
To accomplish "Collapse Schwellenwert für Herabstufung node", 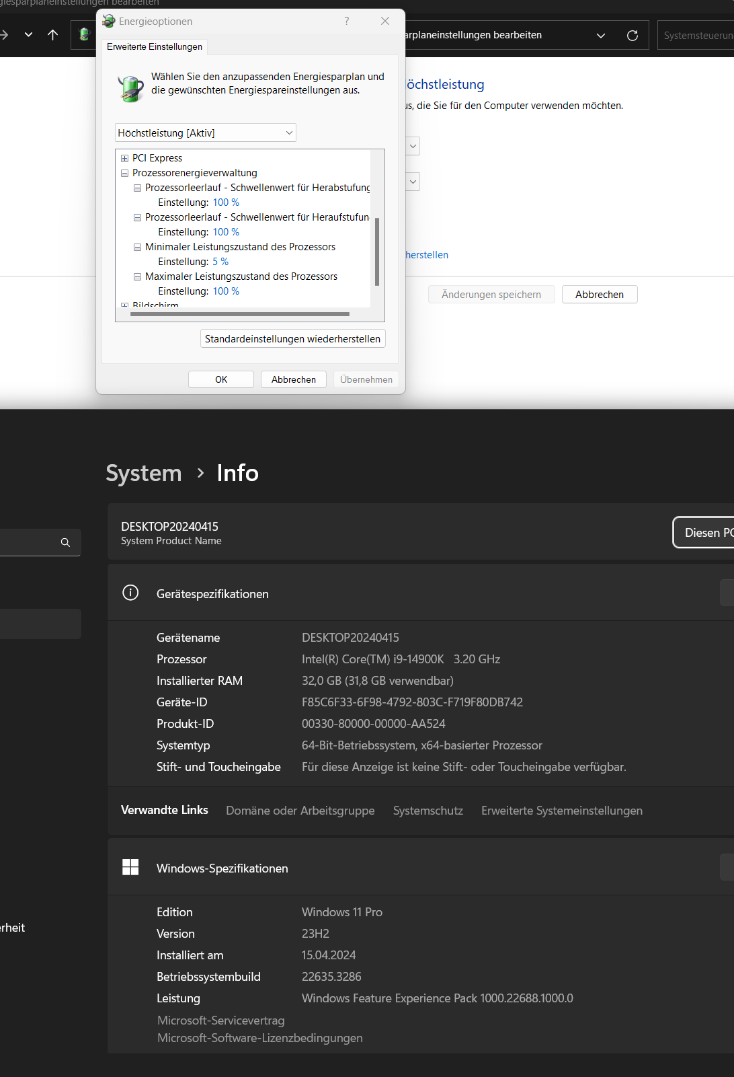I will coord(137,188).
